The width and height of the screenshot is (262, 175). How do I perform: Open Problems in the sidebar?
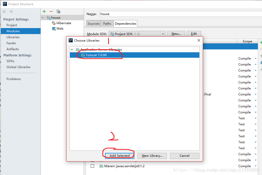(x=14, y=79)
